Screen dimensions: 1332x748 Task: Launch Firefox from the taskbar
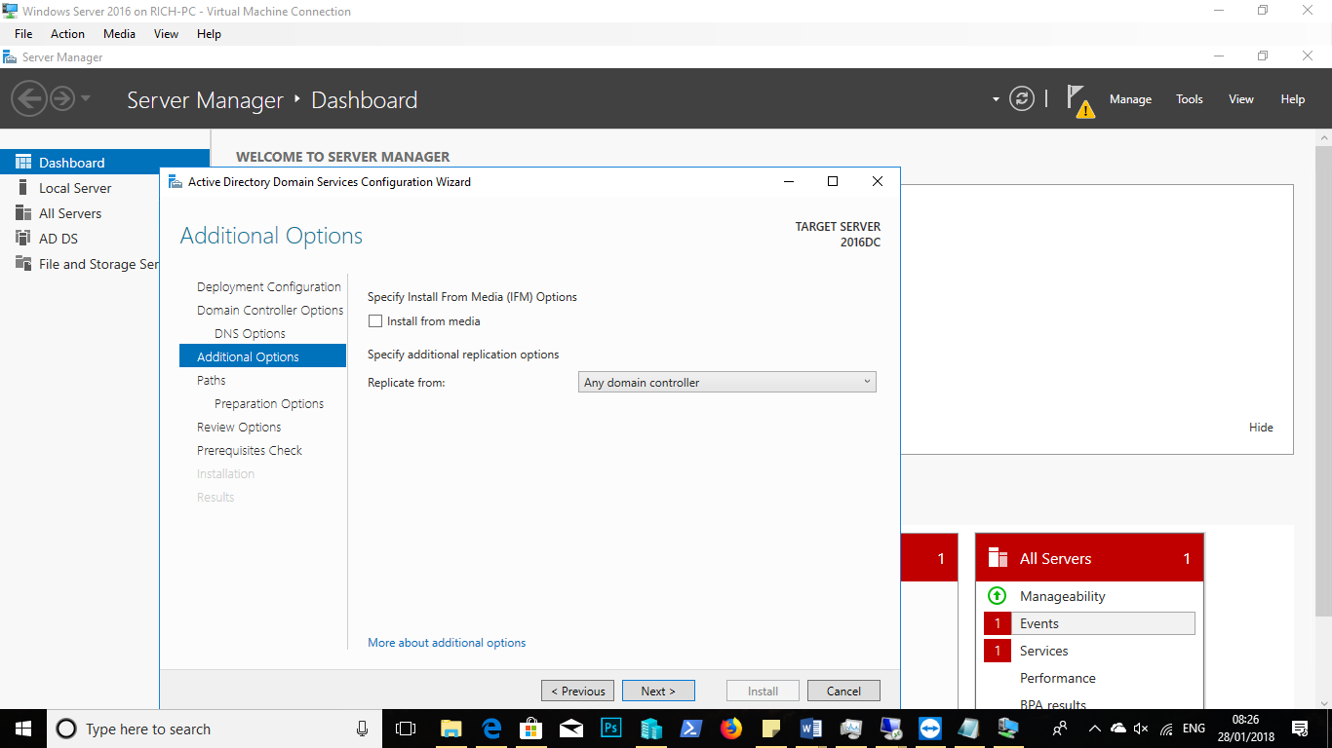coord(731,729)
